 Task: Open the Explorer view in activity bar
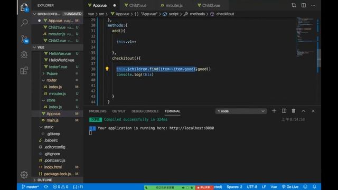[x=24, y=7]
